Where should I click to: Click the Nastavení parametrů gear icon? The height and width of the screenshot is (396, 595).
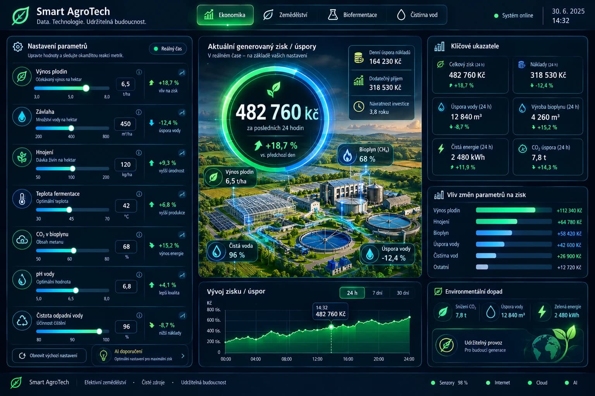17,47
